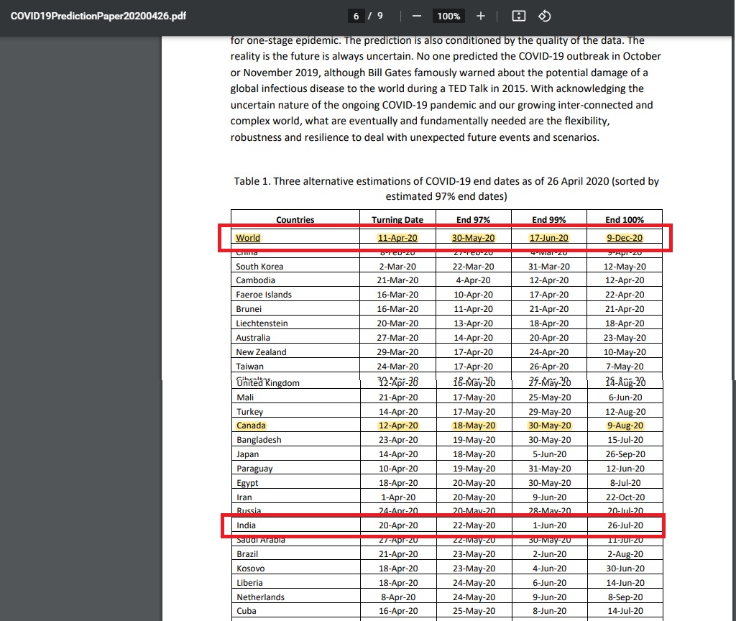Image resolution: width=736 pixels, height=621 pixels.
Task: Zoom in with the plus button
Action: (481, 16)
